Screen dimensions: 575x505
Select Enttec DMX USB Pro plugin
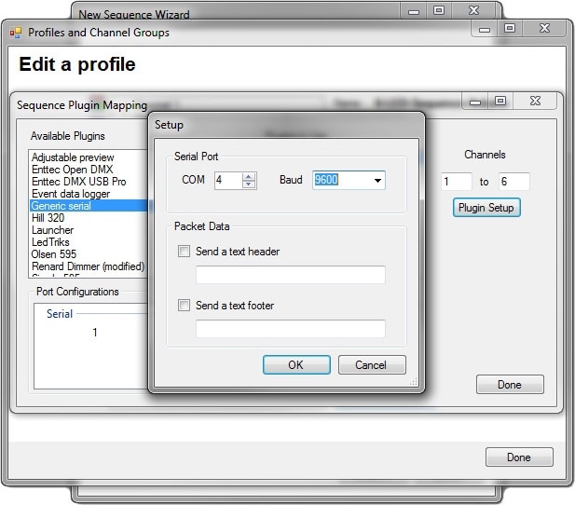pos(88,182)
